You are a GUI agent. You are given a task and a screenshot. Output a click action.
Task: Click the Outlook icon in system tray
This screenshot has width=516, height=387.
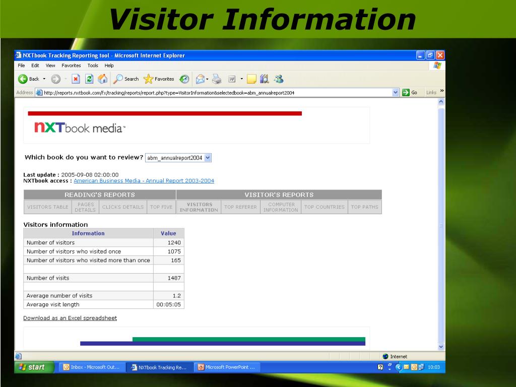pyautogui.click(x=414, y=367)
